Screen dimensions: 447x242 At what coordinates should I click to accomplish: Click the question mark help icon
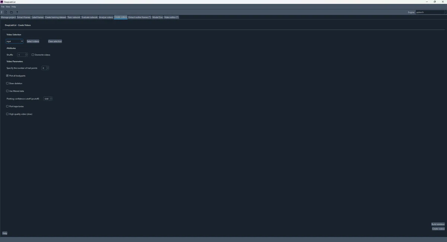pos(17,12)
